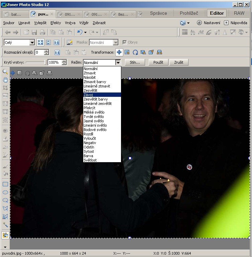Image resolution: width=252 pixels, height=257 pixels.
Task: Choose the rectangular selection tool
Action: pyautogui.click(x=5, y=184)
